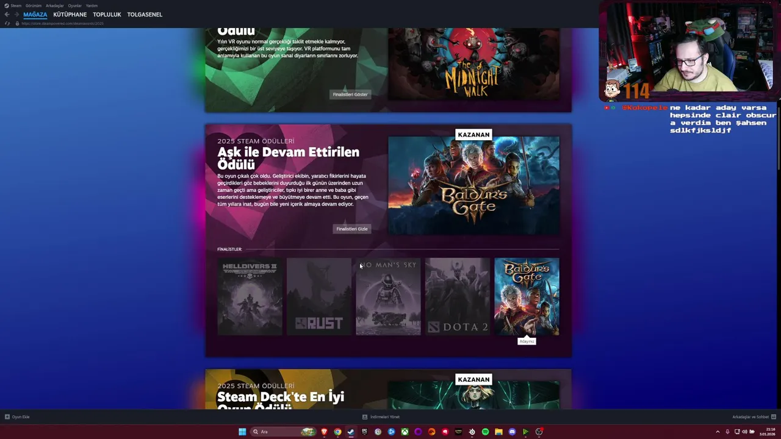Click the Finalistleri Göster button

(350, 95)
